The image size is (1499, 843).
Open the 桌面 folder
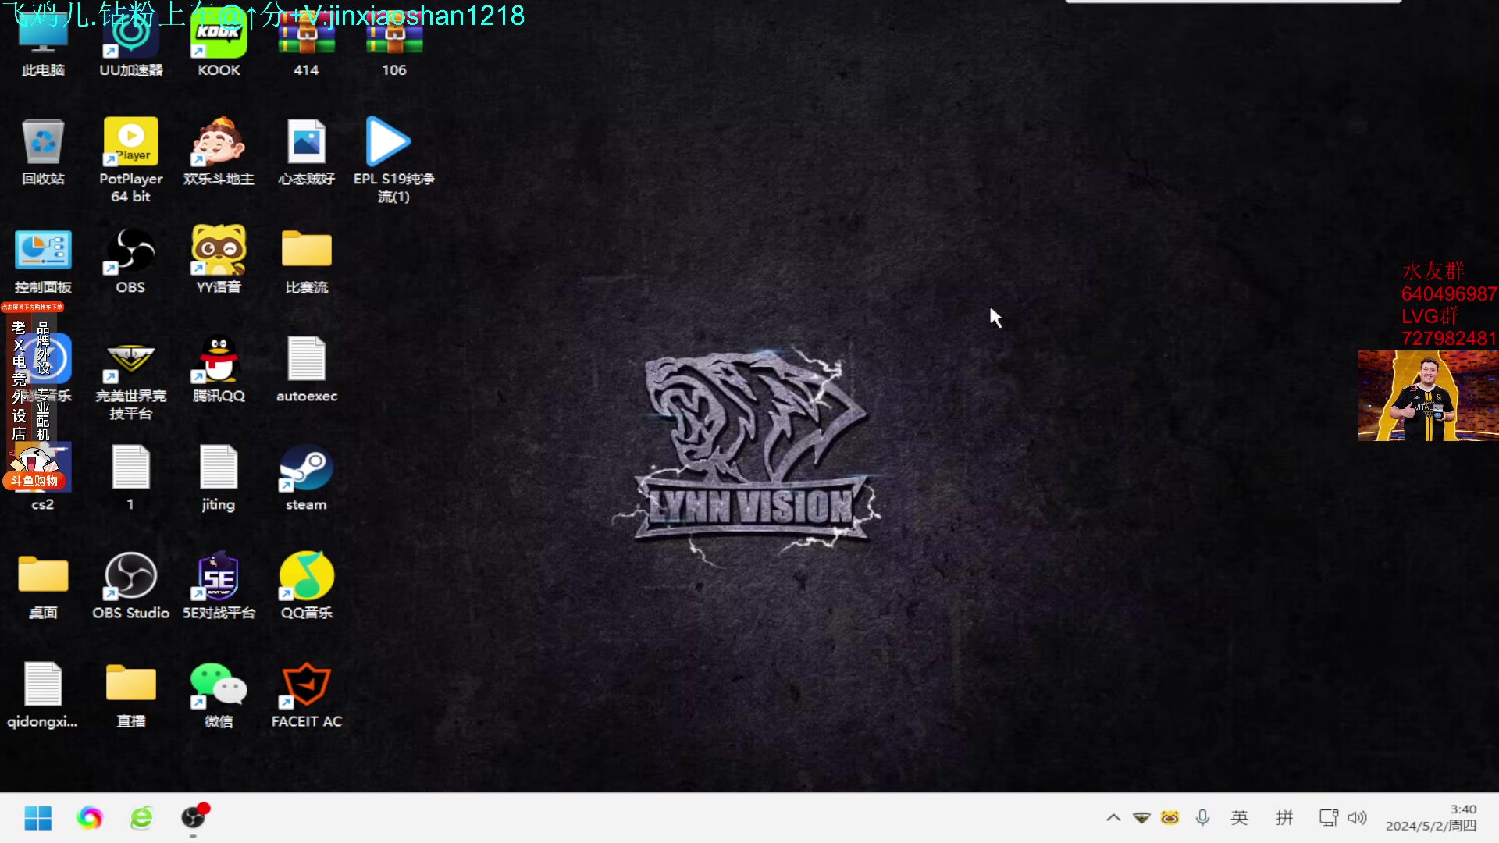pos(43,587)
